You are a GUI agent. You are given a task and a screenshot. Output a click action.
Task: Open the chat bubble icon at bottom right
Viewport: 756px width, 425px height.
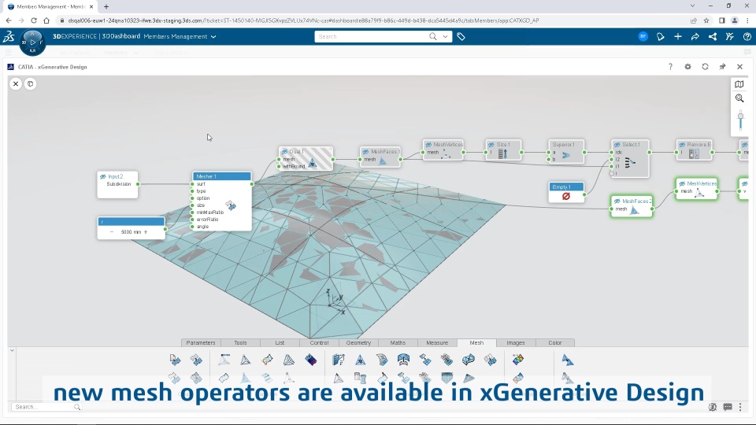point(728,407)
